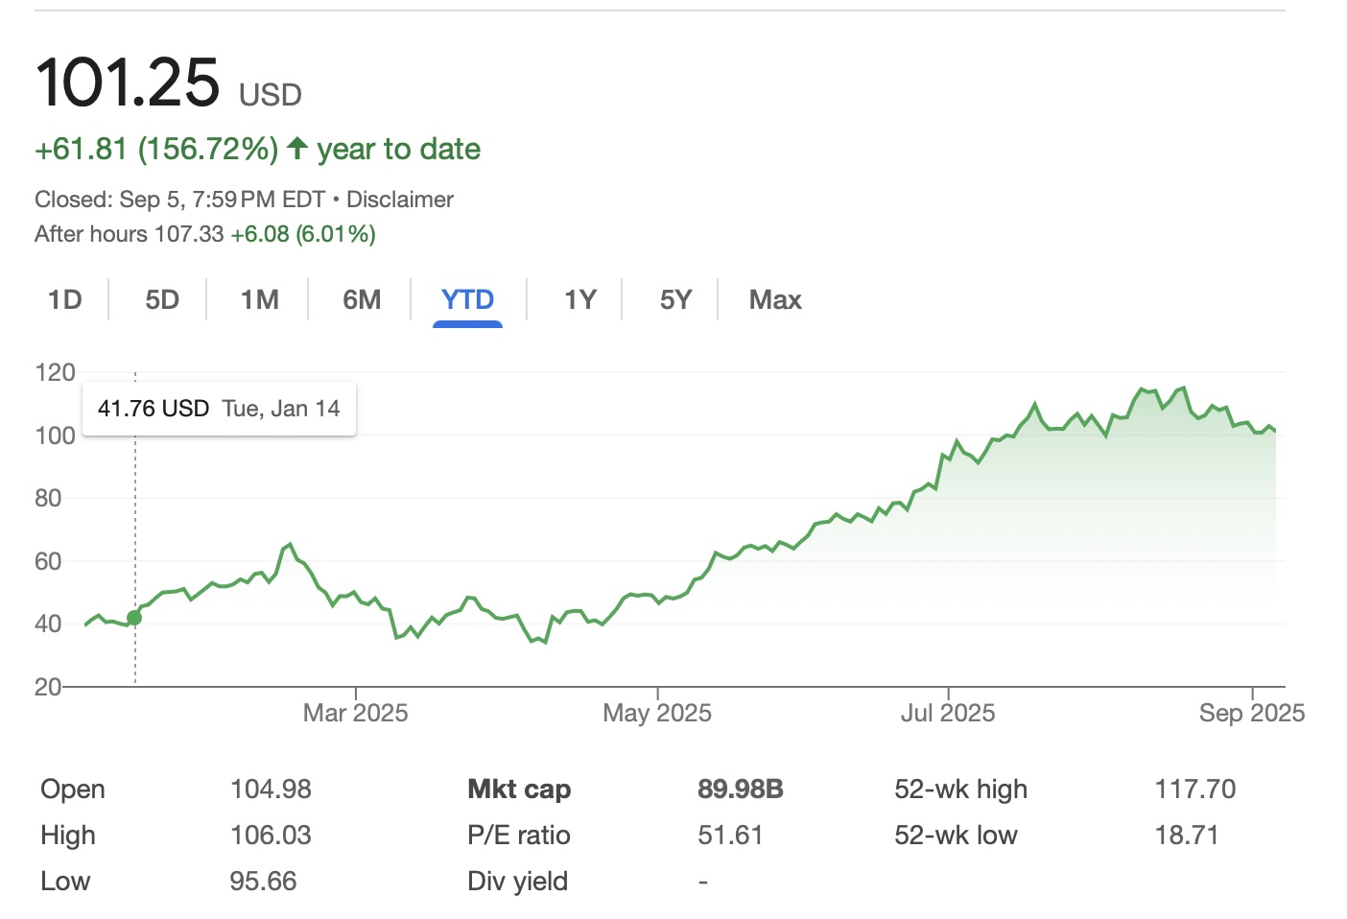Click the Sep 2025 axis label
Image resolution: width=1347 pixels, height=919 pixels.
[1253, 713]
